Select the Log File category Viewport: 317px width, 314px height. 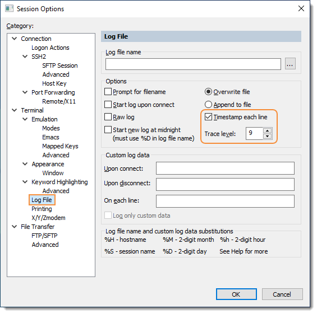[42, 200]
